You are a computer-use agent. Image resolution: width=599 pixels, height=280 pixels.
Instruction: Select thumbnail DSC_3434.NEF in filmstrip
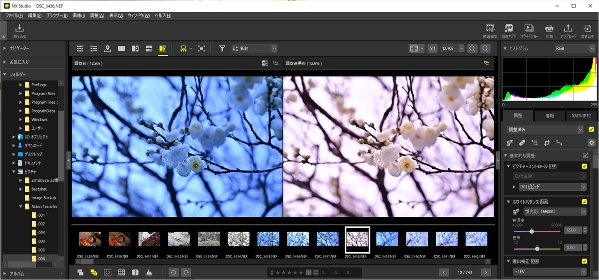[x=238, y=239]
